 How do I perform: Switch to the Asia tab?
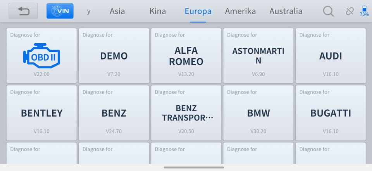[x=117, y=11]
